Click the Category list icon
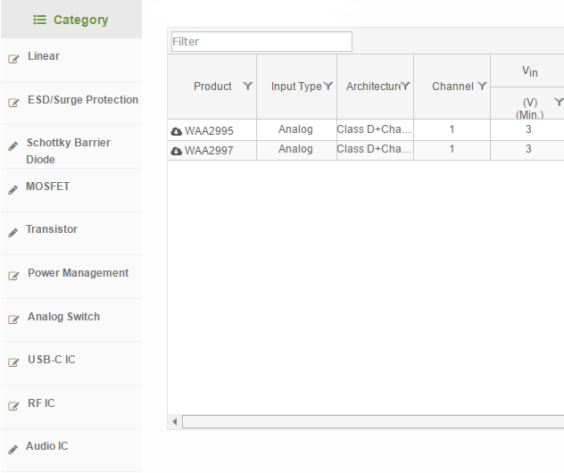 [39, 20]
